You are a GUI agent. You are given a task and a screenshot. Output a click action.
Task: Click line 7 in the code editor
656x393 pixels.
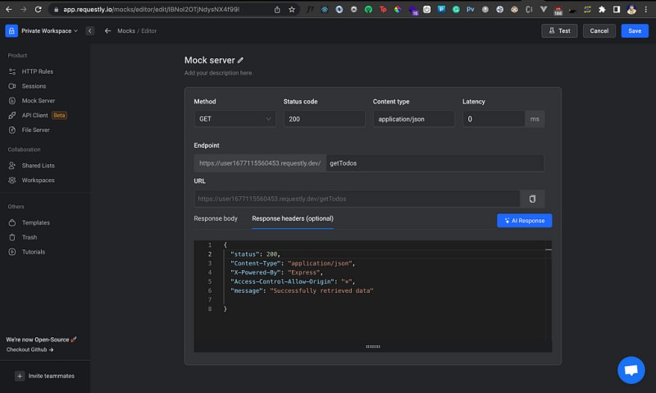click(x=384, y=299)
